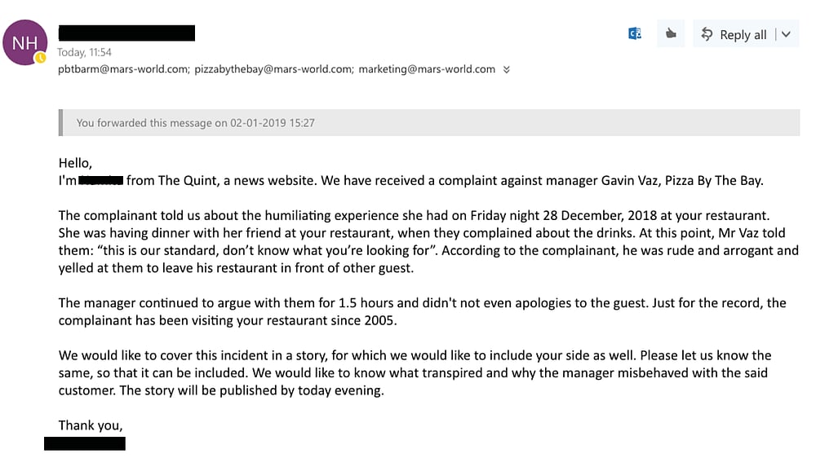Screen dimensions: 816x458
Task: Click the redacted signature at the bottom
Action: pos(85,443)
